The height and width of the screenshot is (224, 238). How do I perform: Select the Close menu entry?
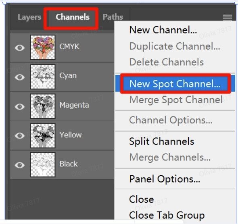[142, 199]
